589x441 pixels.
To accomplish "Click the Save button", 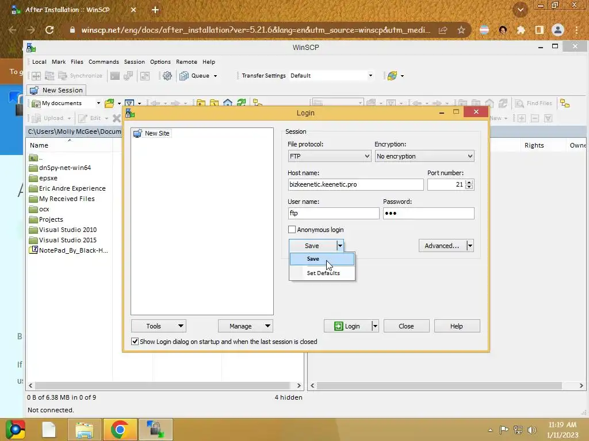I will click(x=312, y=246).
